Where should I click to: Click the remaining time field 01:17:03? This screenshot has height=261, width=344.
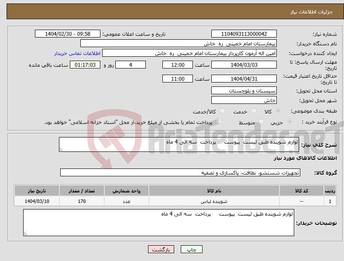point(85,65)
